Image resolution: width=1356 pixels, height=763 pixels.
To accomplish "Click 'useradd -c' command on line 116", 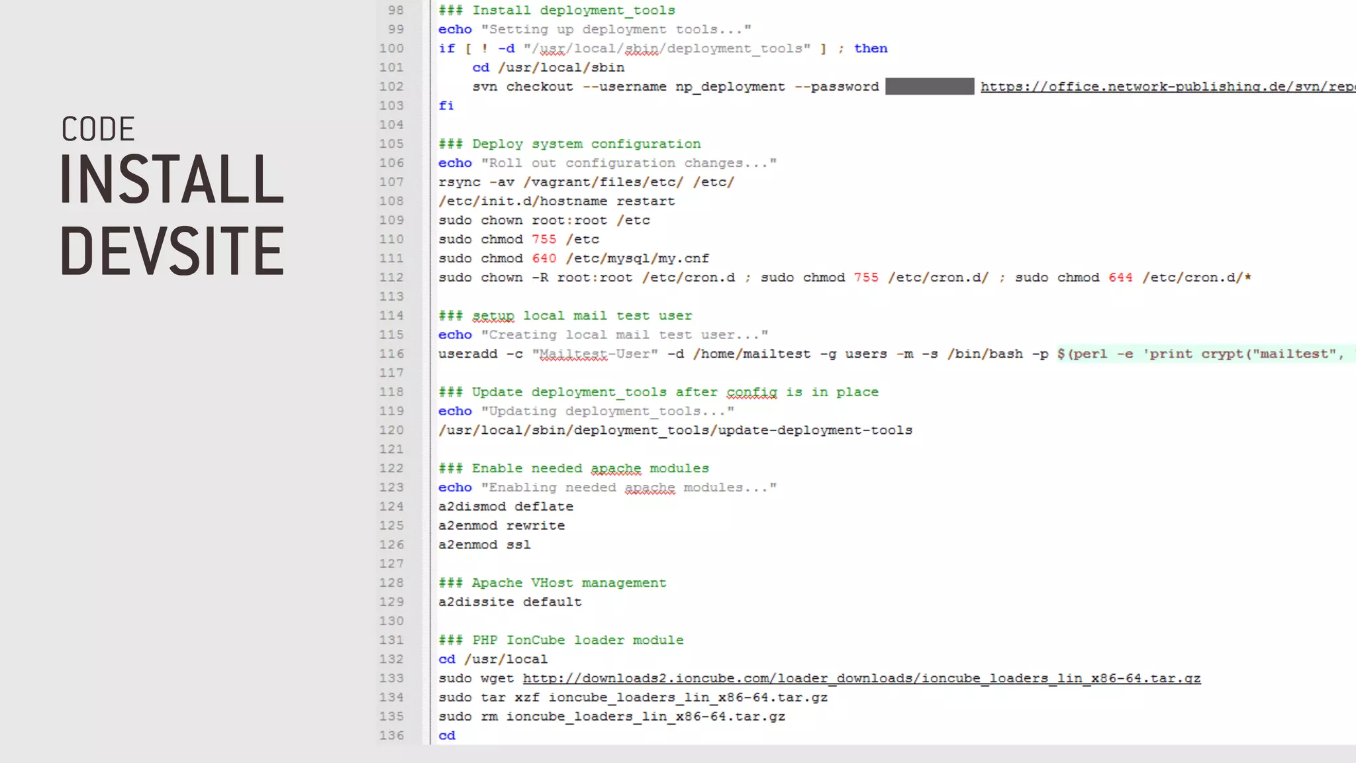I will (481, 354).
